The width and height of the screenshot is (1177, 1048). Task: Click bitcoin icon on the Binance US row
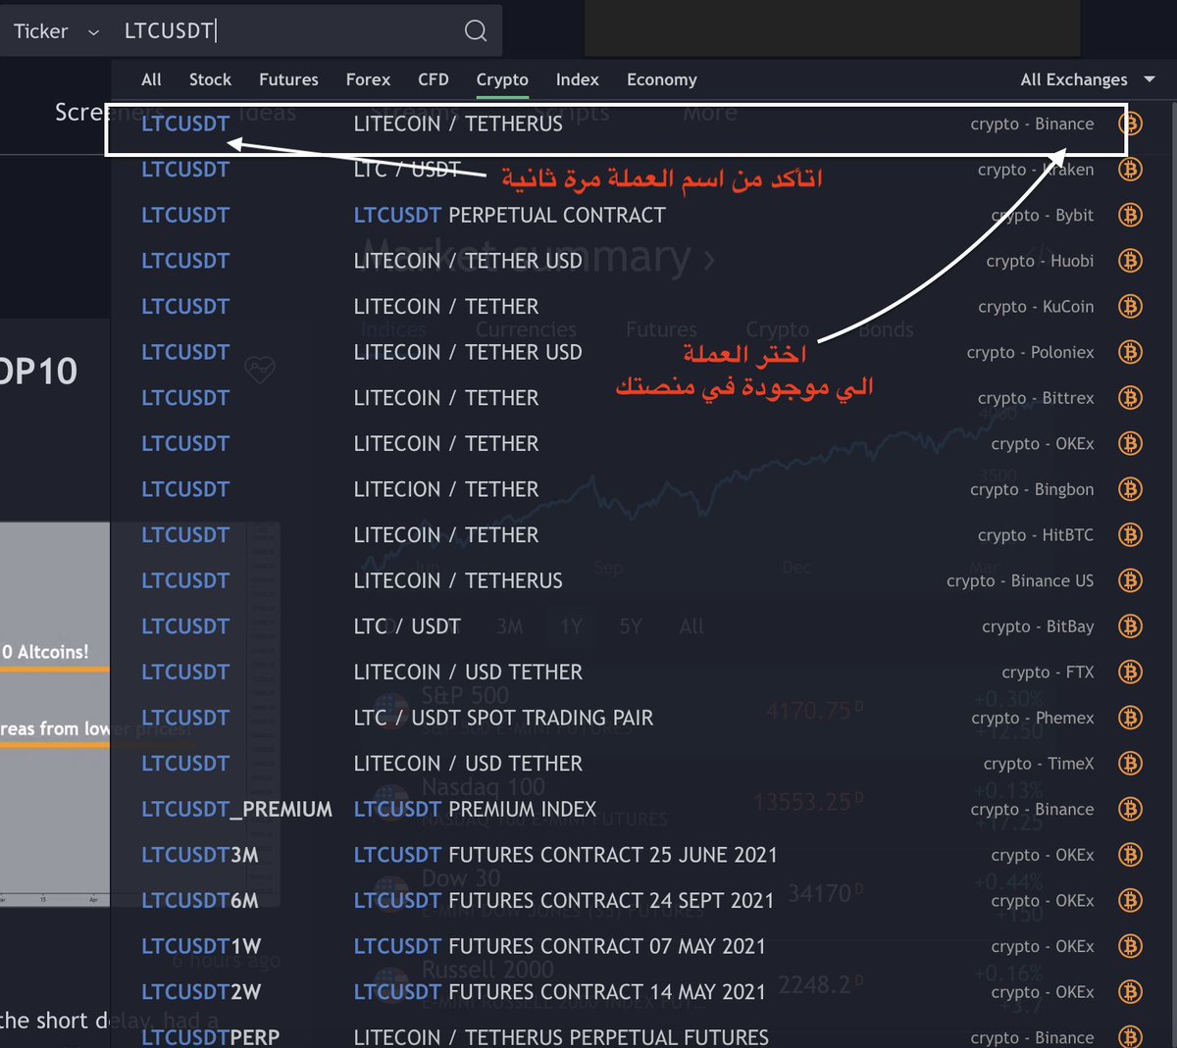(1130, 580)
